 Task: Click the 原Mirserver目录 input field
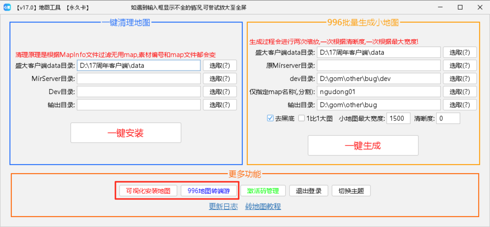click(378, 65)
